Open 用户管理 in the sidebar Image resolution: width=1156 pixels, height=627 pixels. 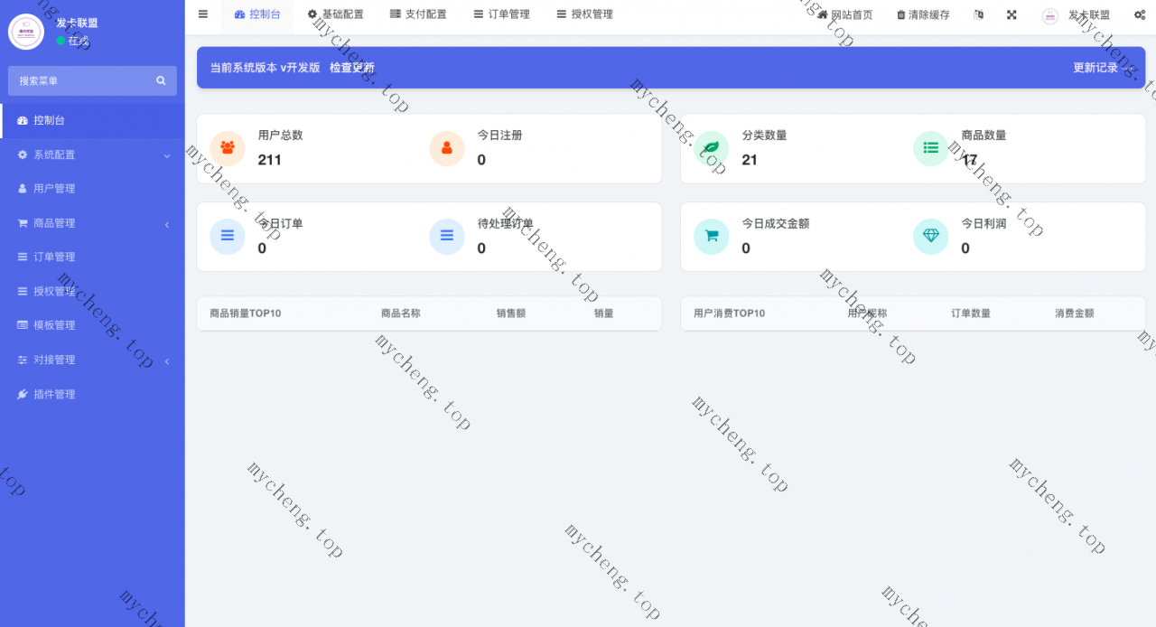[92, 189]
